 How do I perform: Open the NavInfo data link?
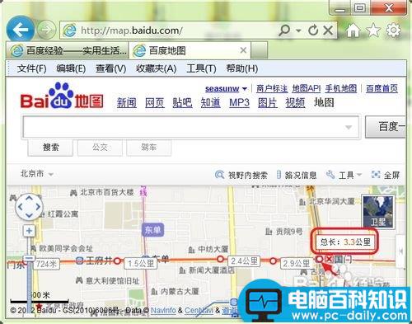(163, 311)
